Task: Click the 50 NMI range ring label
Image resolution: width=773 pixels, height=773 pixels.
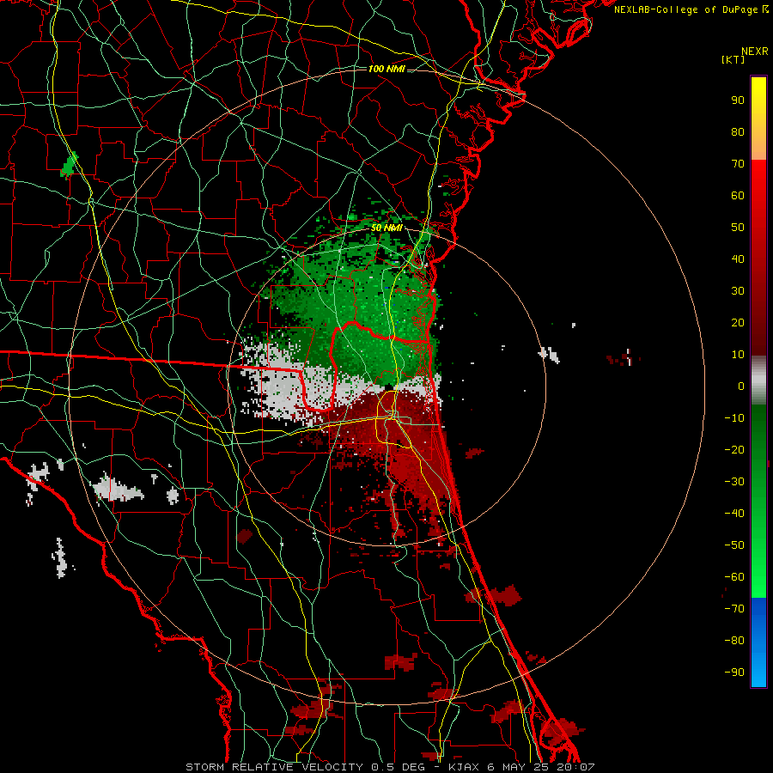Action: point(386,228)
